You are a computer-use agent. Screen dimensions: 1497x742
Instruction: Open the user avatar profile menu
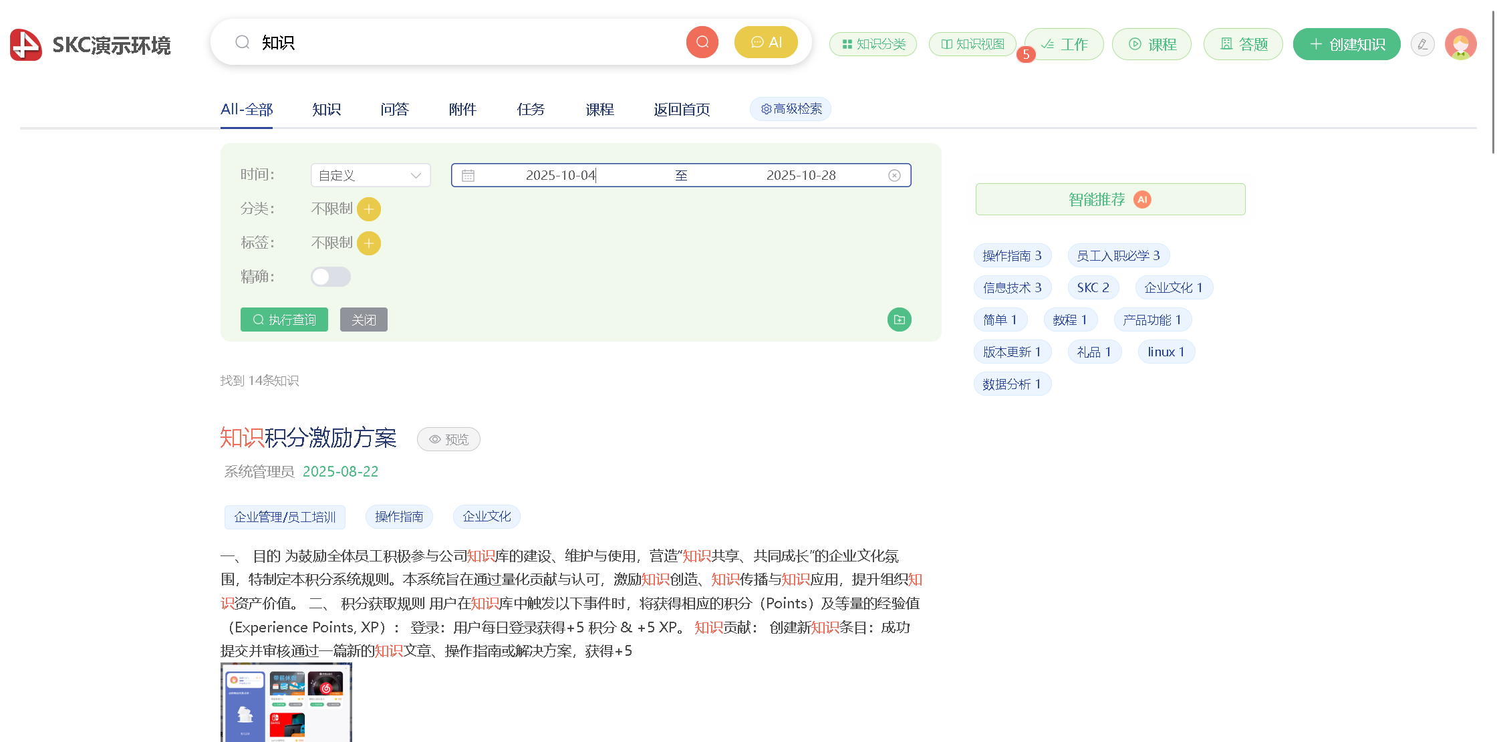pos(1460,44)
